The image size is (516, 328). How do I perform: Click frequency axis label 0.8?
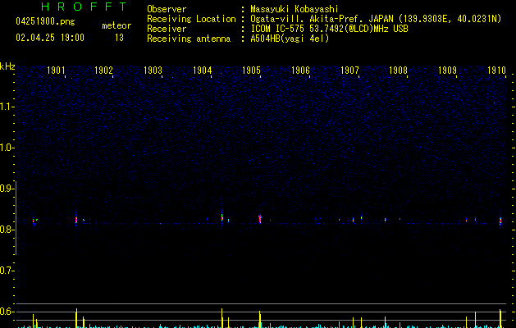7,230
